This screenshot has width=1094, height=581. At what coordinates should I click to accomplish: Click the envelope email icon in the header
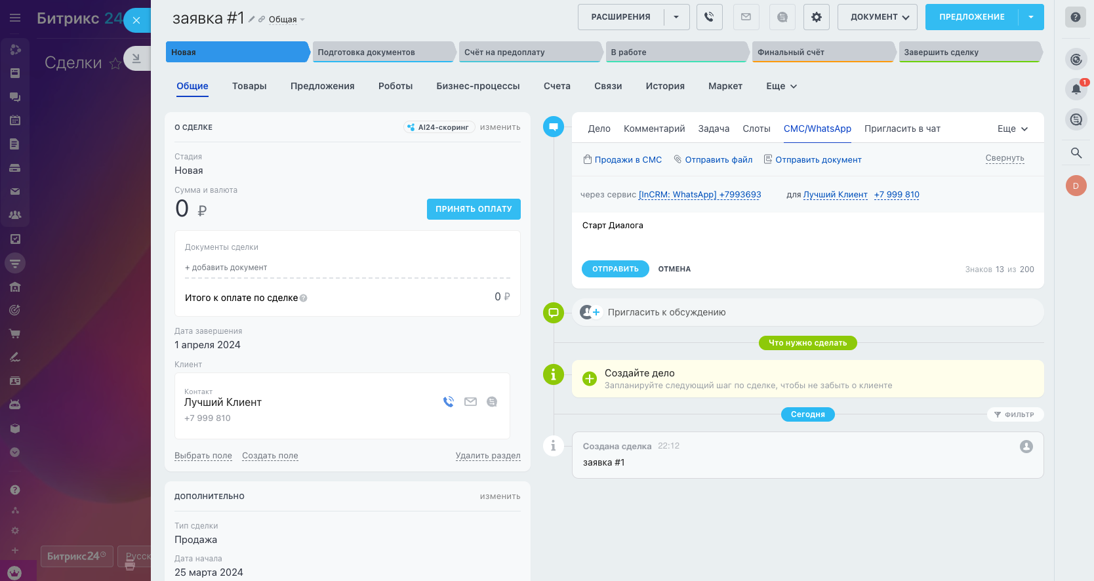[746, 17]
